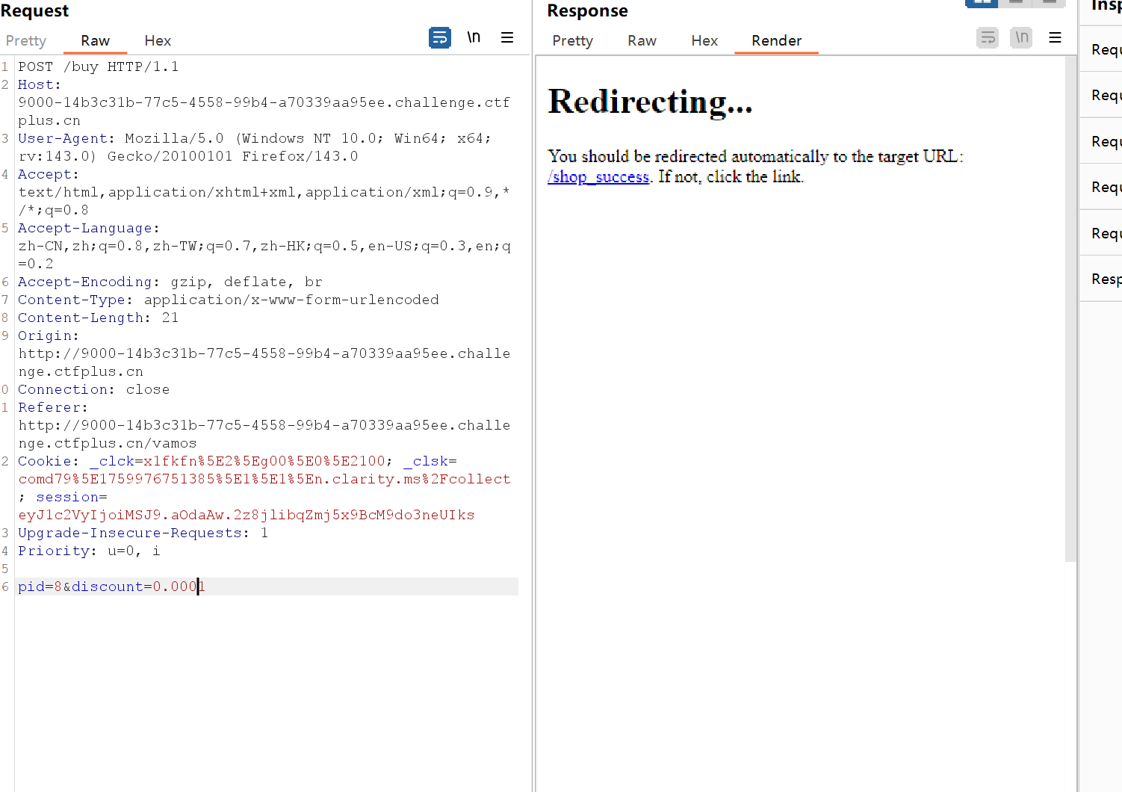This screenshot has height=792, width=1122.
Task: Select the side-by-side layout icon
Action: tap(982, 2)
